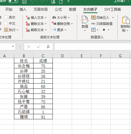Select the cell containing 孔昭娣
Viewport: 131px width, 134px height.
coord(24,112)
